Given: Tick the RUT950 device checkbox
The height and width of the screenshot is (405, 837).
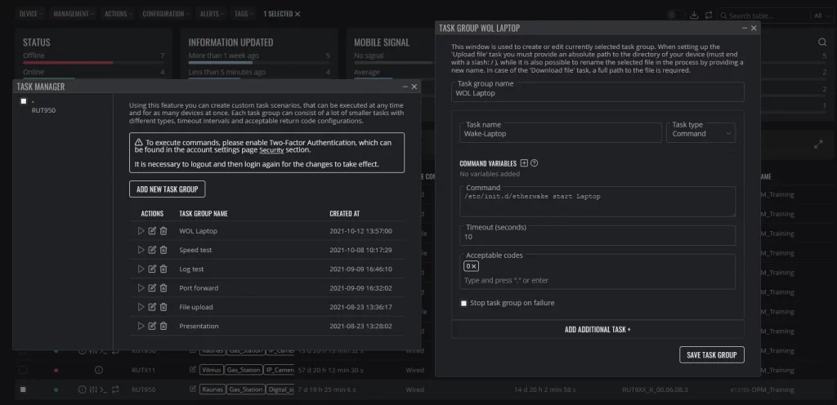Looking at the screenshot, I should tap(24, 101).
